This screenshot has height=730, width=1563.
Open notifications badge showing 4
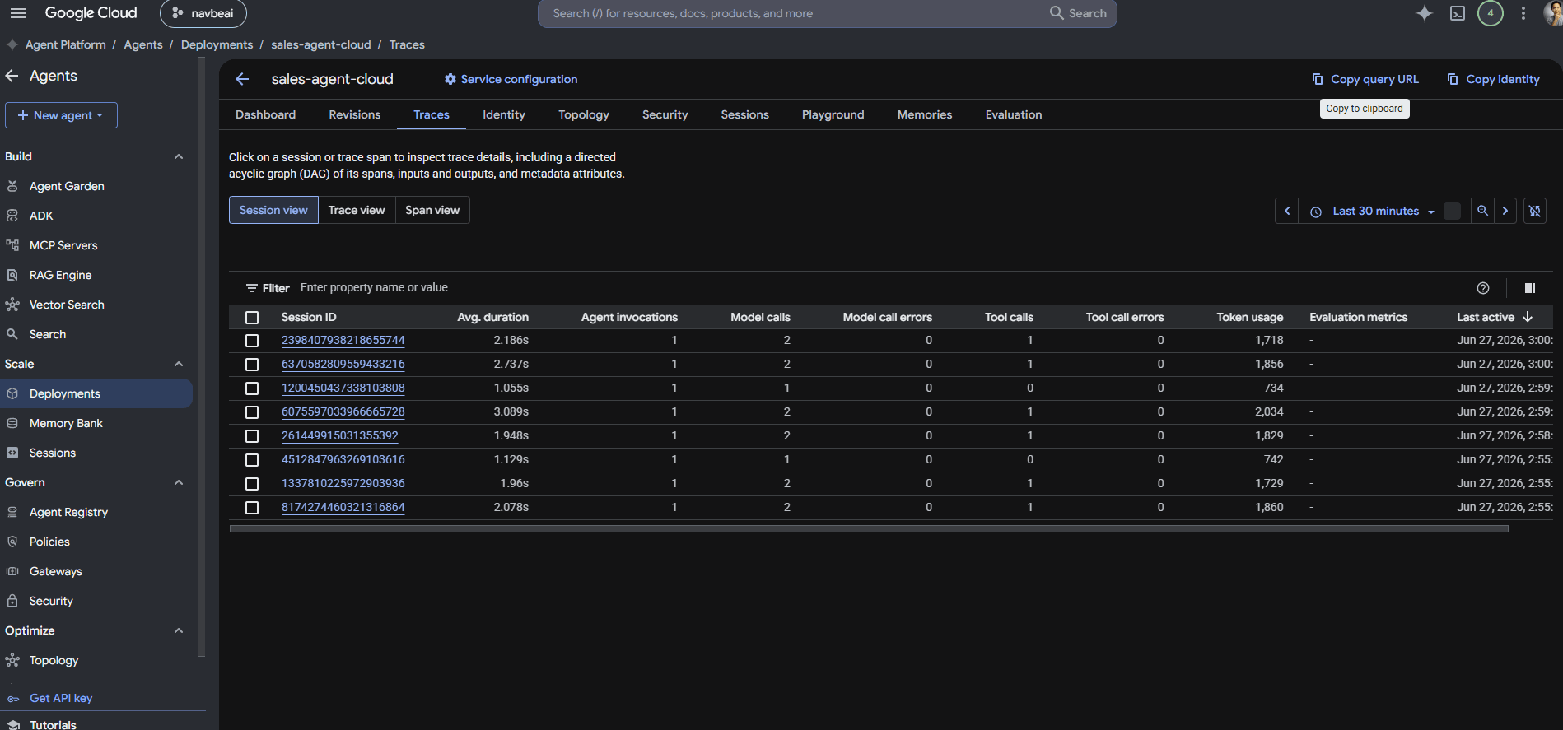click(x=1490, y=13)
